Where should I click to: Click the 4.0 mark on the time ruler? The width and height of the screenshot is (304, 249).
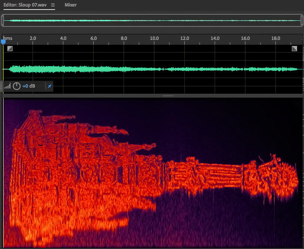pos(63,38)
